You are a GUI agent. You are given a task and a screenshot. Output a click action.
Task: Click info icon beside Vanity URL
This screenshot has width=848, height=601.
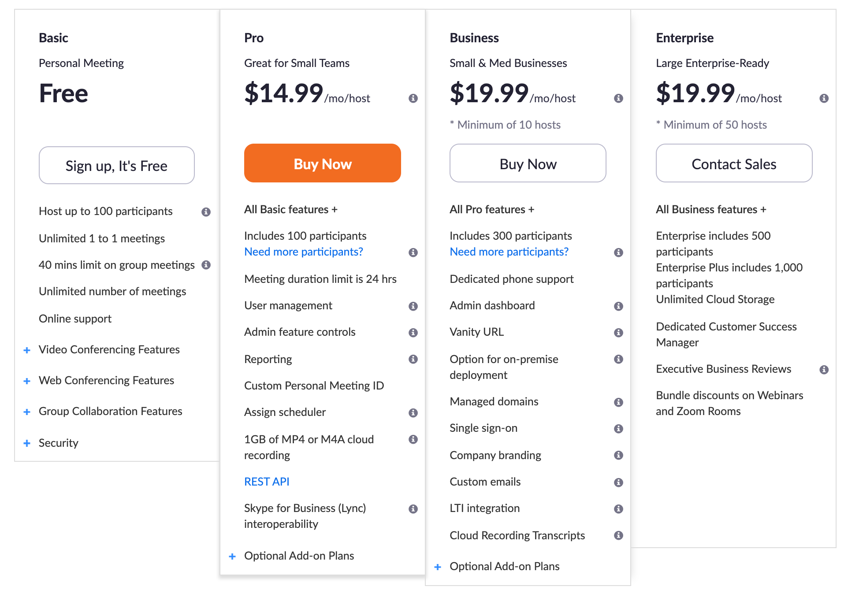pos(618,333)
